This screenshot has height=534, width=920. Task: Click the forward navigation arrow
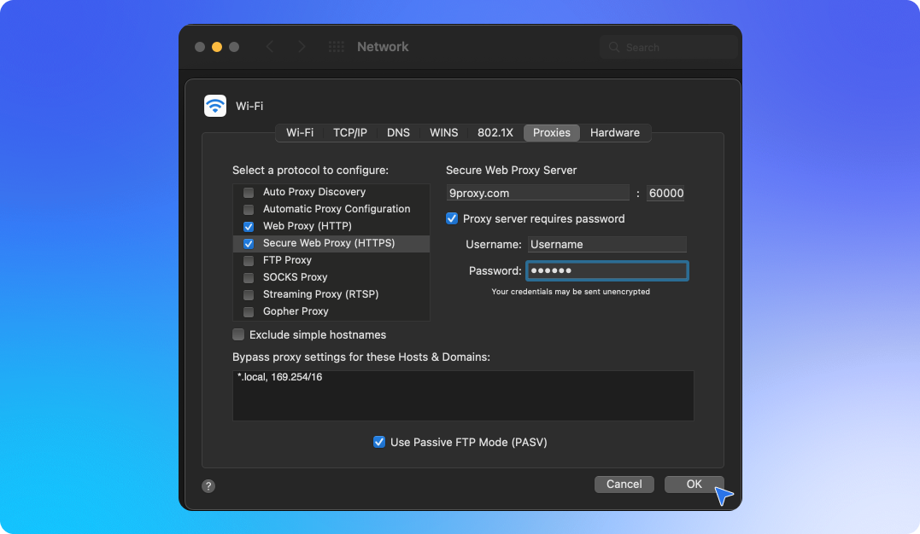(x=302, y=47)
